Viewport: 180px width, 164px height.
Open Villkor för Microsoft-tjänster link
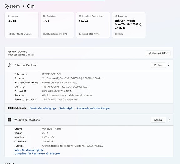pos(29,150)
